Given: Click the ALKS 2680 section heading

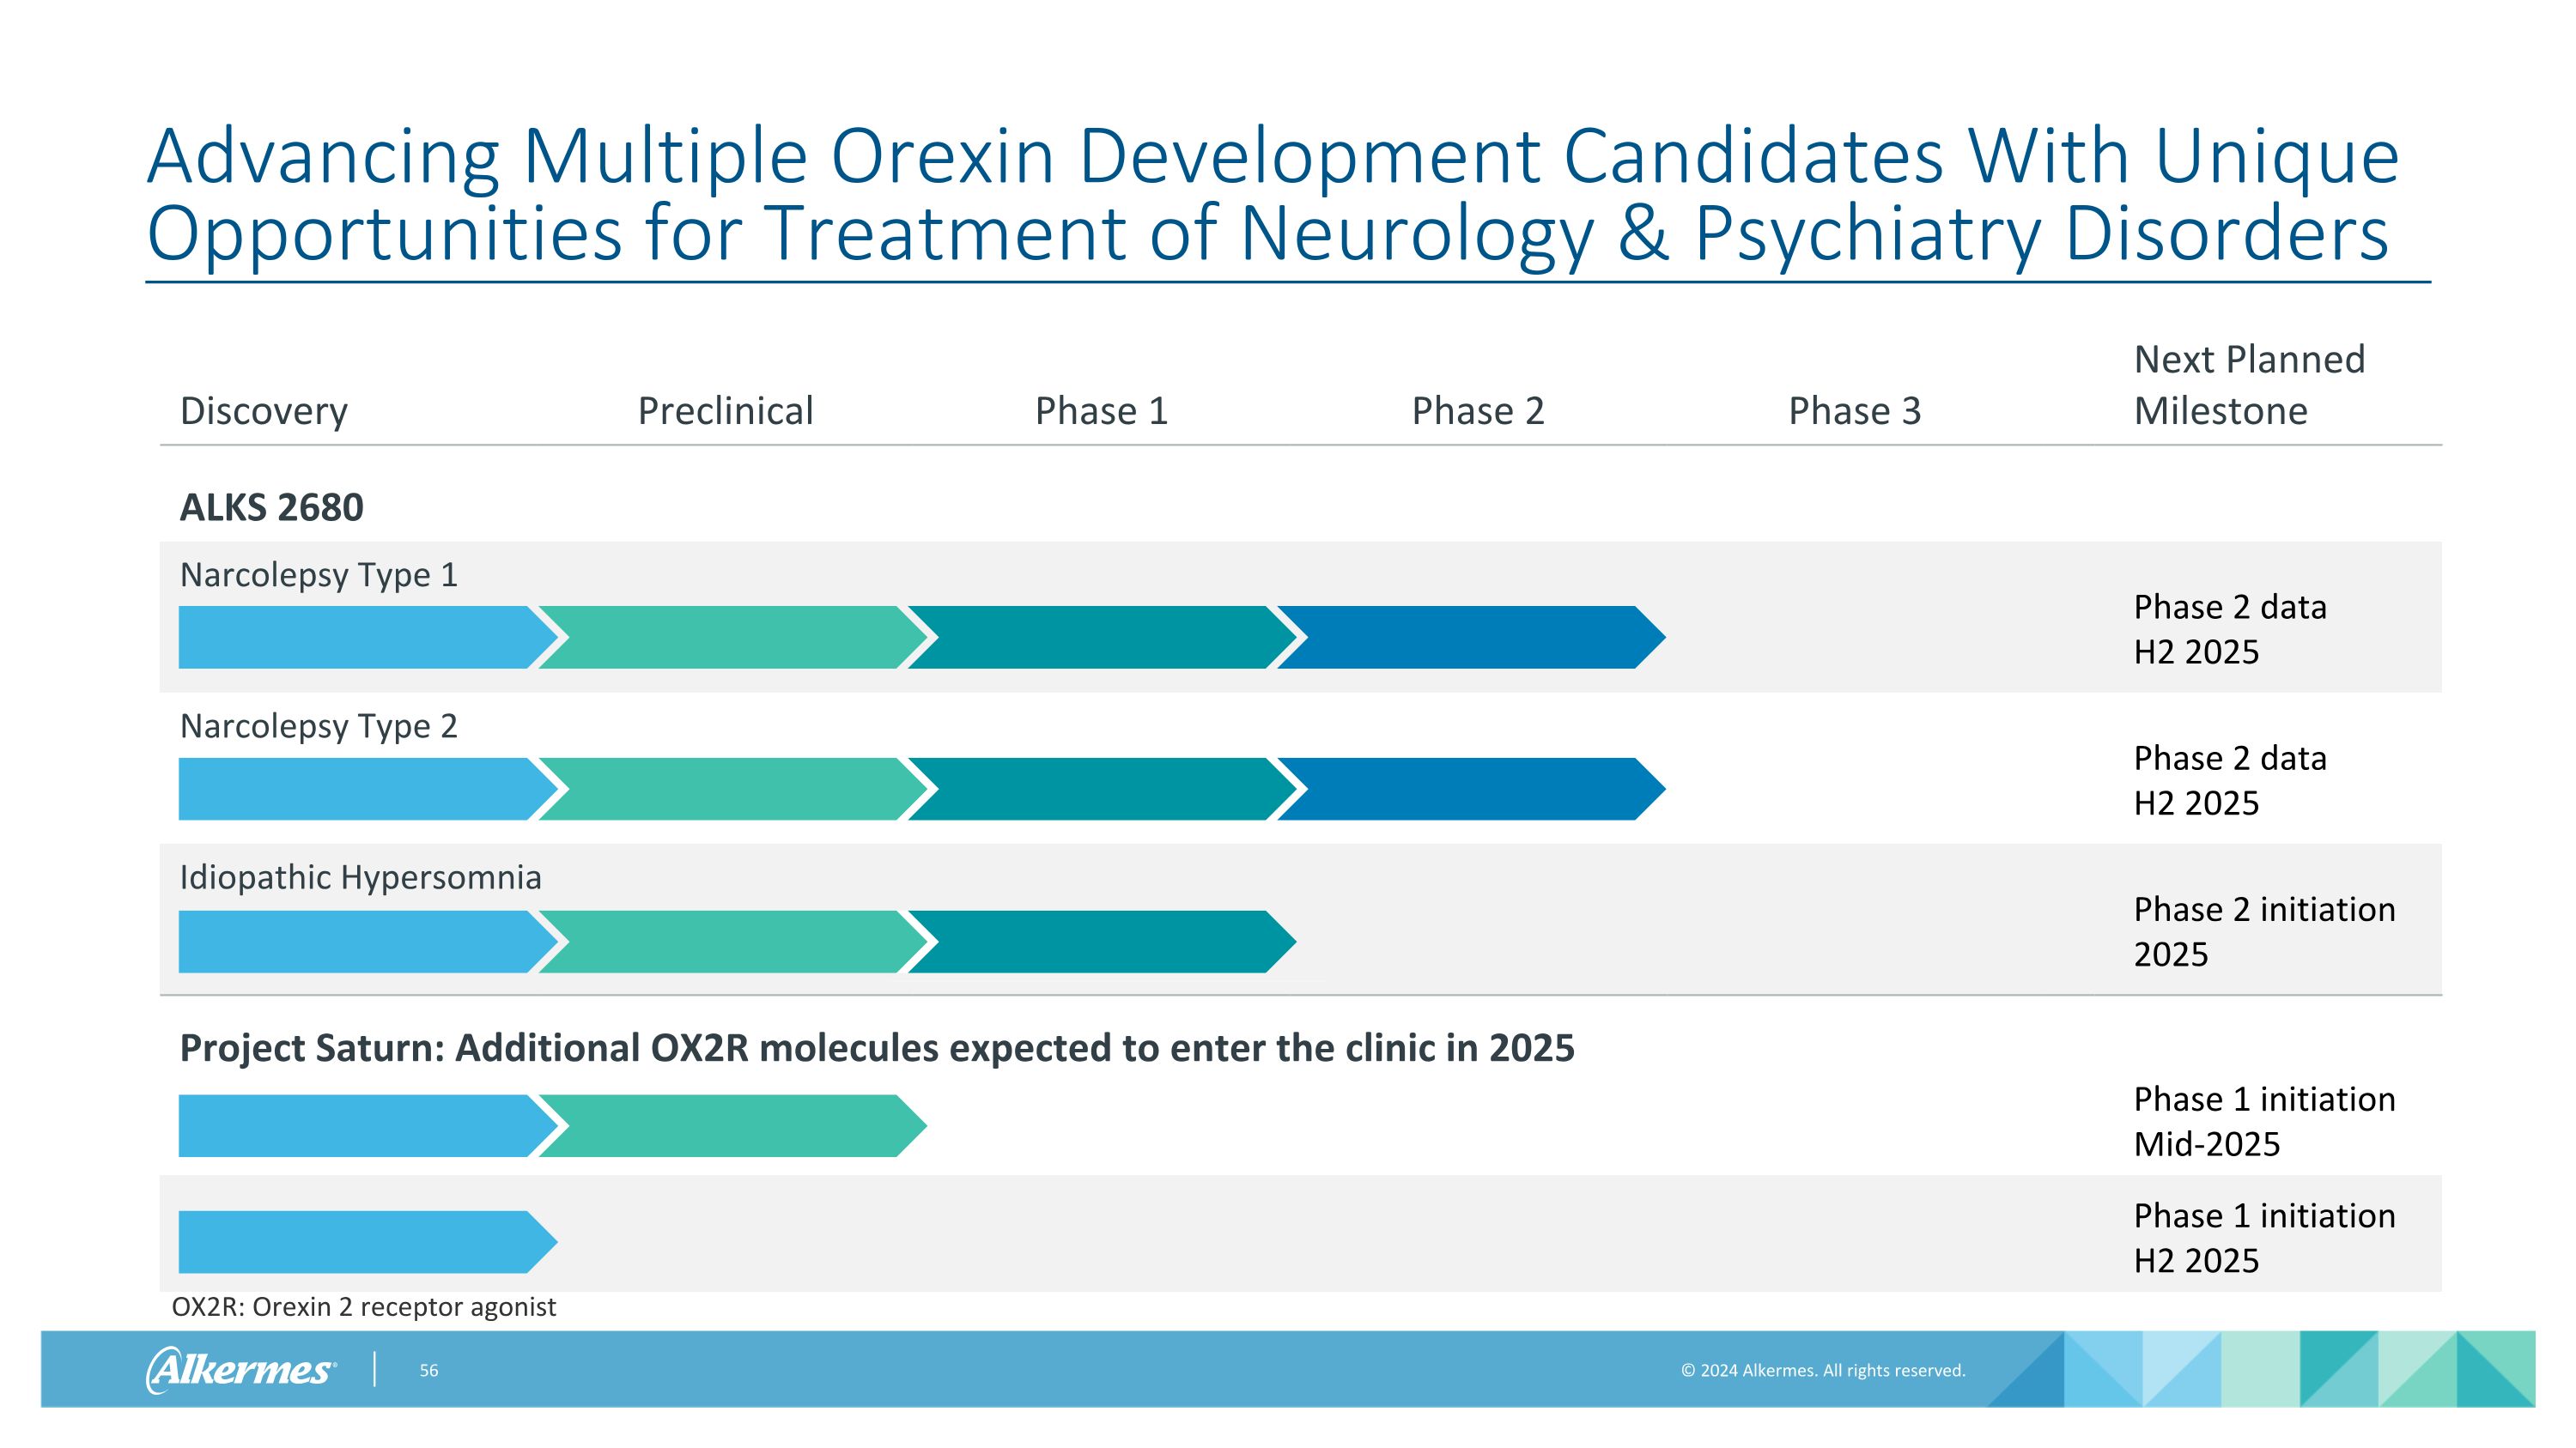Looking at the screenshot, I should click(271, 507).
